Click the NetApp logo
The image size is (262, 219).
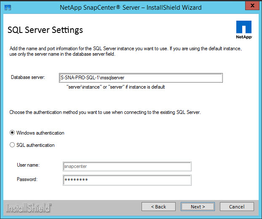click(x=244, y=31)
